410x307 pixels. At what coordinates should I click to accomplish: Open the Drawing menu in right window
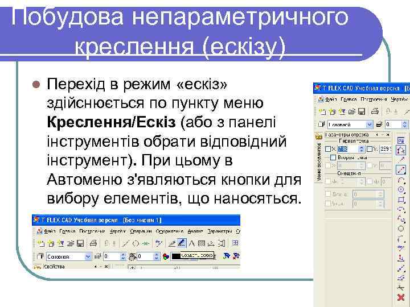(x=399, y=99)
